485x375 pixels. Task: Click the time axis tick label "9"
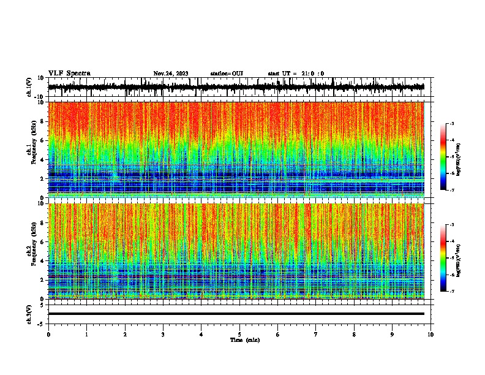[x=392, y=335]
